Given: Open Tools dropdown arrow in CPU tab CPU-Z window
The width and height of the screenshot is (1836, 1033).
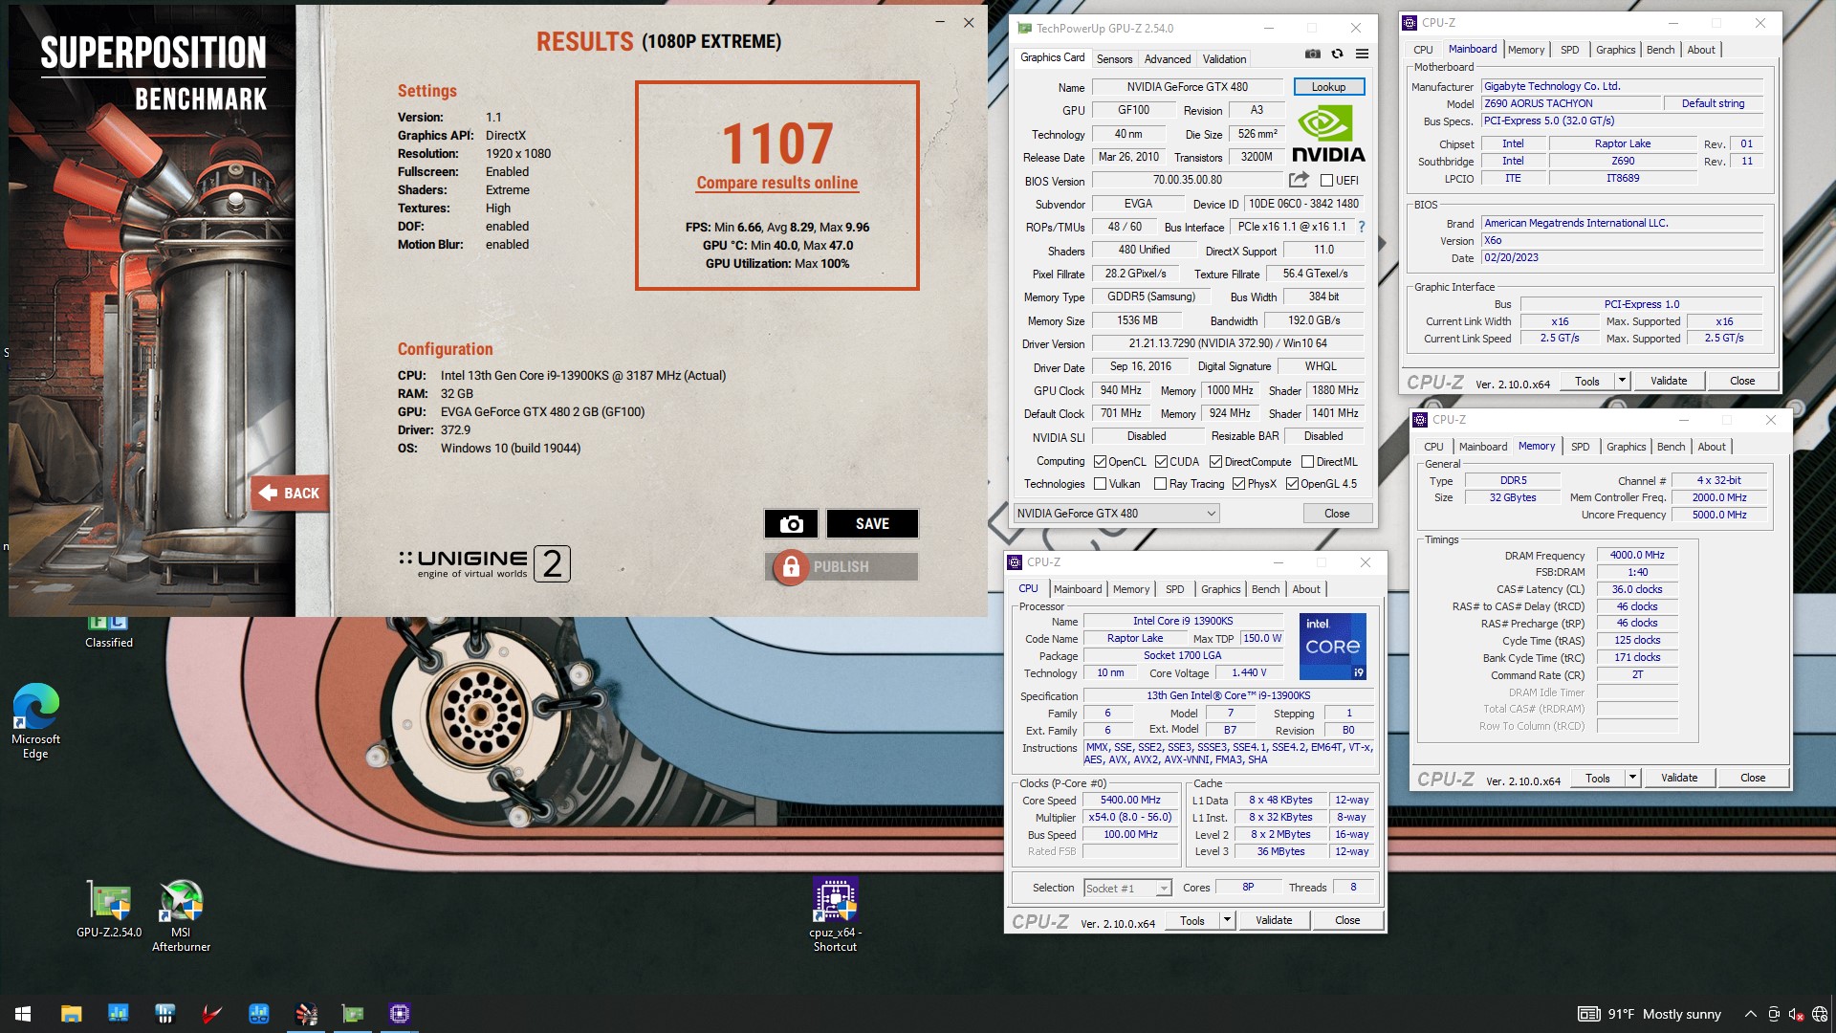Looking at the screenshot, I should (x=1227, y=920).
